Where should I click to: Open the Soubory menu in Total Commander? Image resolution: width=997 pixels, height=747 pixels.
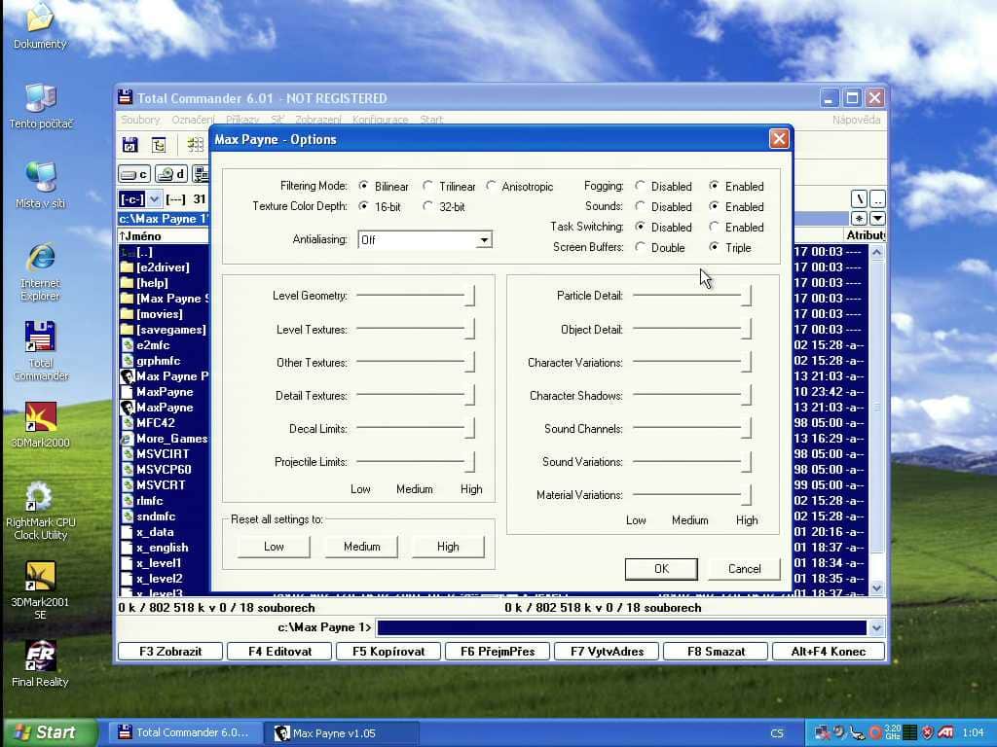tap(140, 120)
